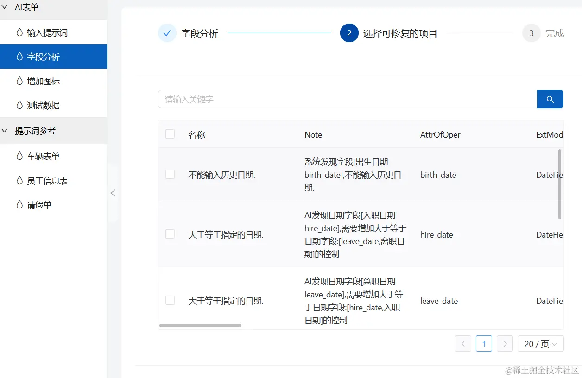Open 请假单 prompt reference
The width and height of the screenshot is (582, 378).
[x=54, y=205]
